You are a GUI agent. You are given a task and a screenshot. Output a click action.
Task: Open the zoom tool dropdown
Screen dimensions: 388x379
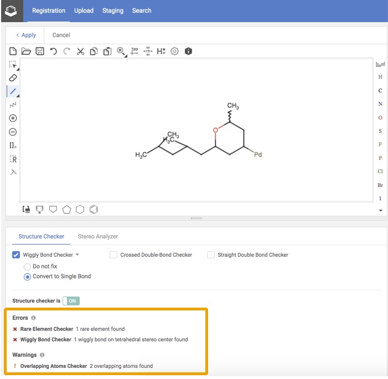(121, 51)
